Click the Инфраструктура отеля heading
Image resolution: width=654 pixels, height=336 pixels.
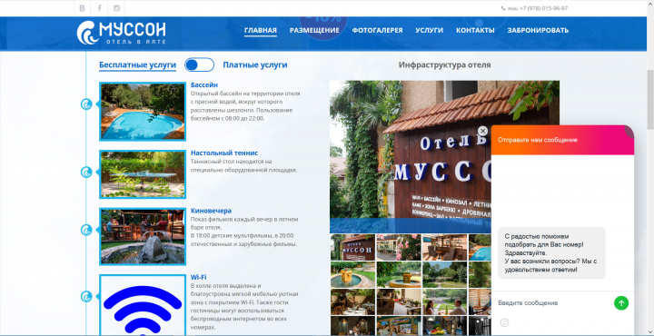pos(444,65)
